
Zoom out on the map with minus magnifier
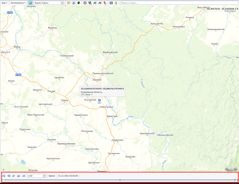pos(227,169)
